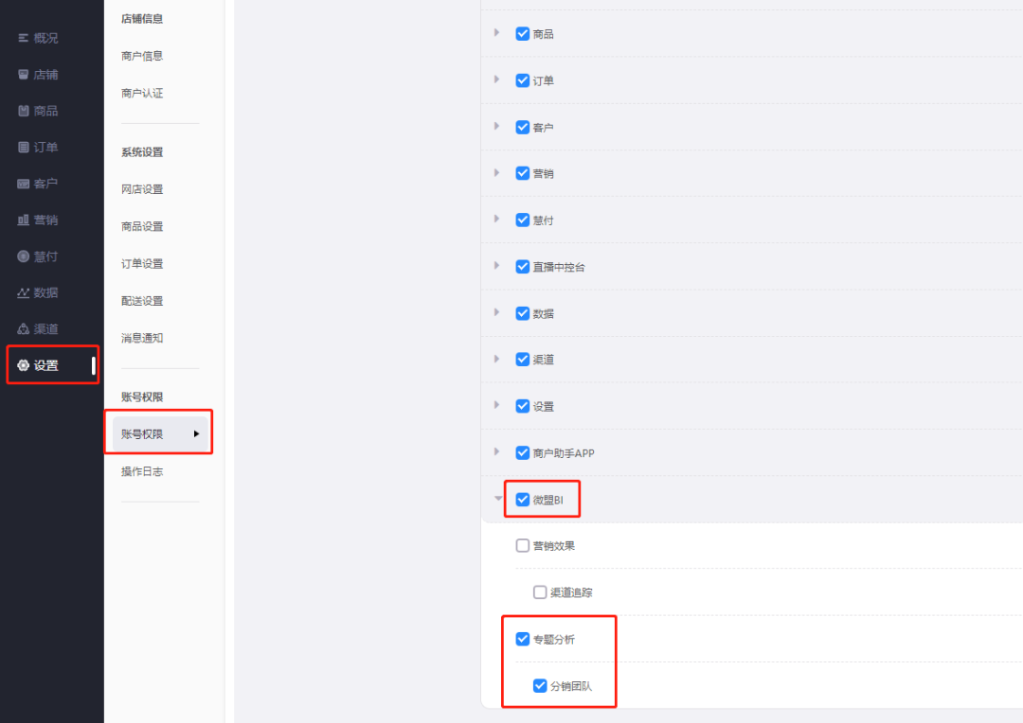Click the 客户 VIP customer icon in sidebar

pyautogui.click(x=23, y=184)
